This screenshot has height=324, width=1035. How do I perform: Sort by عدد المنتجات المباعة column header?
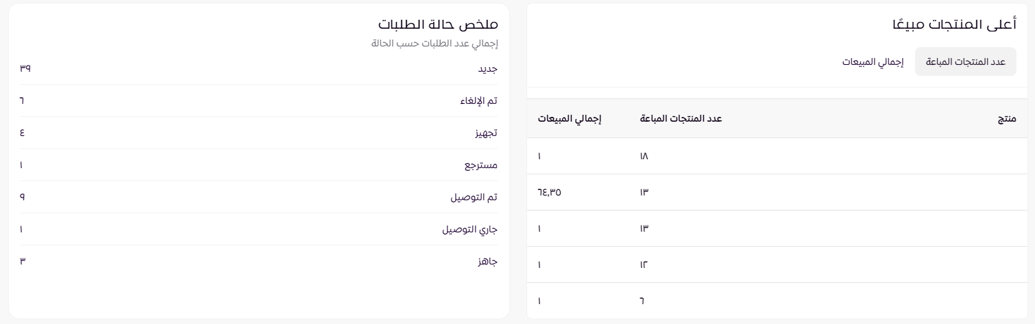[x=681, y=119]
